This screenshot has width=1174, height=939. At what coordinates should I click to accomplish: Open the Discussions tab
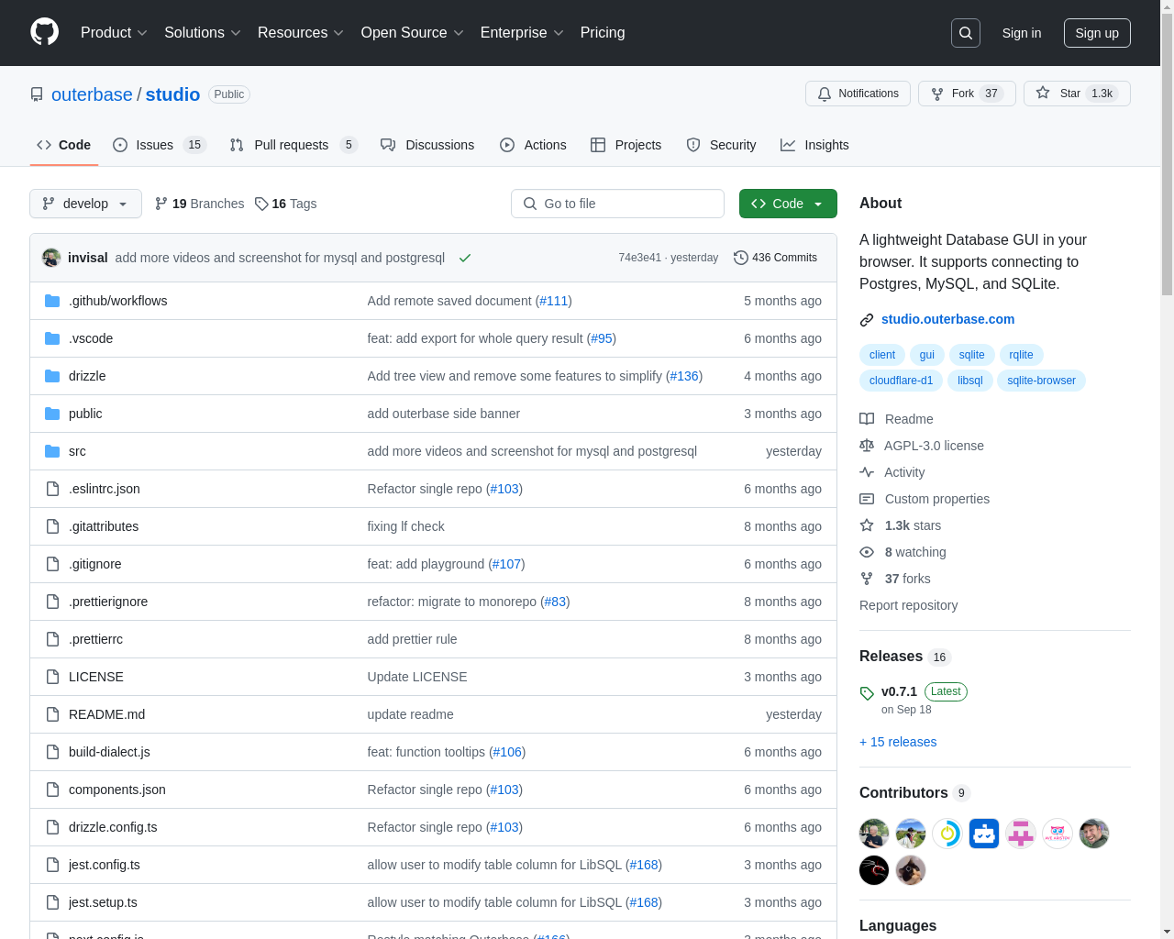[427, 145]
